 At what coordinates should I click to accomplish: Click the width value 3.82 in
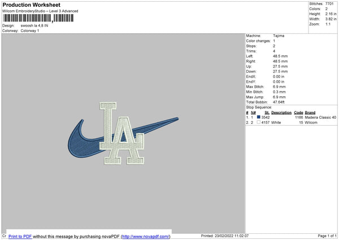pos(331,19)
